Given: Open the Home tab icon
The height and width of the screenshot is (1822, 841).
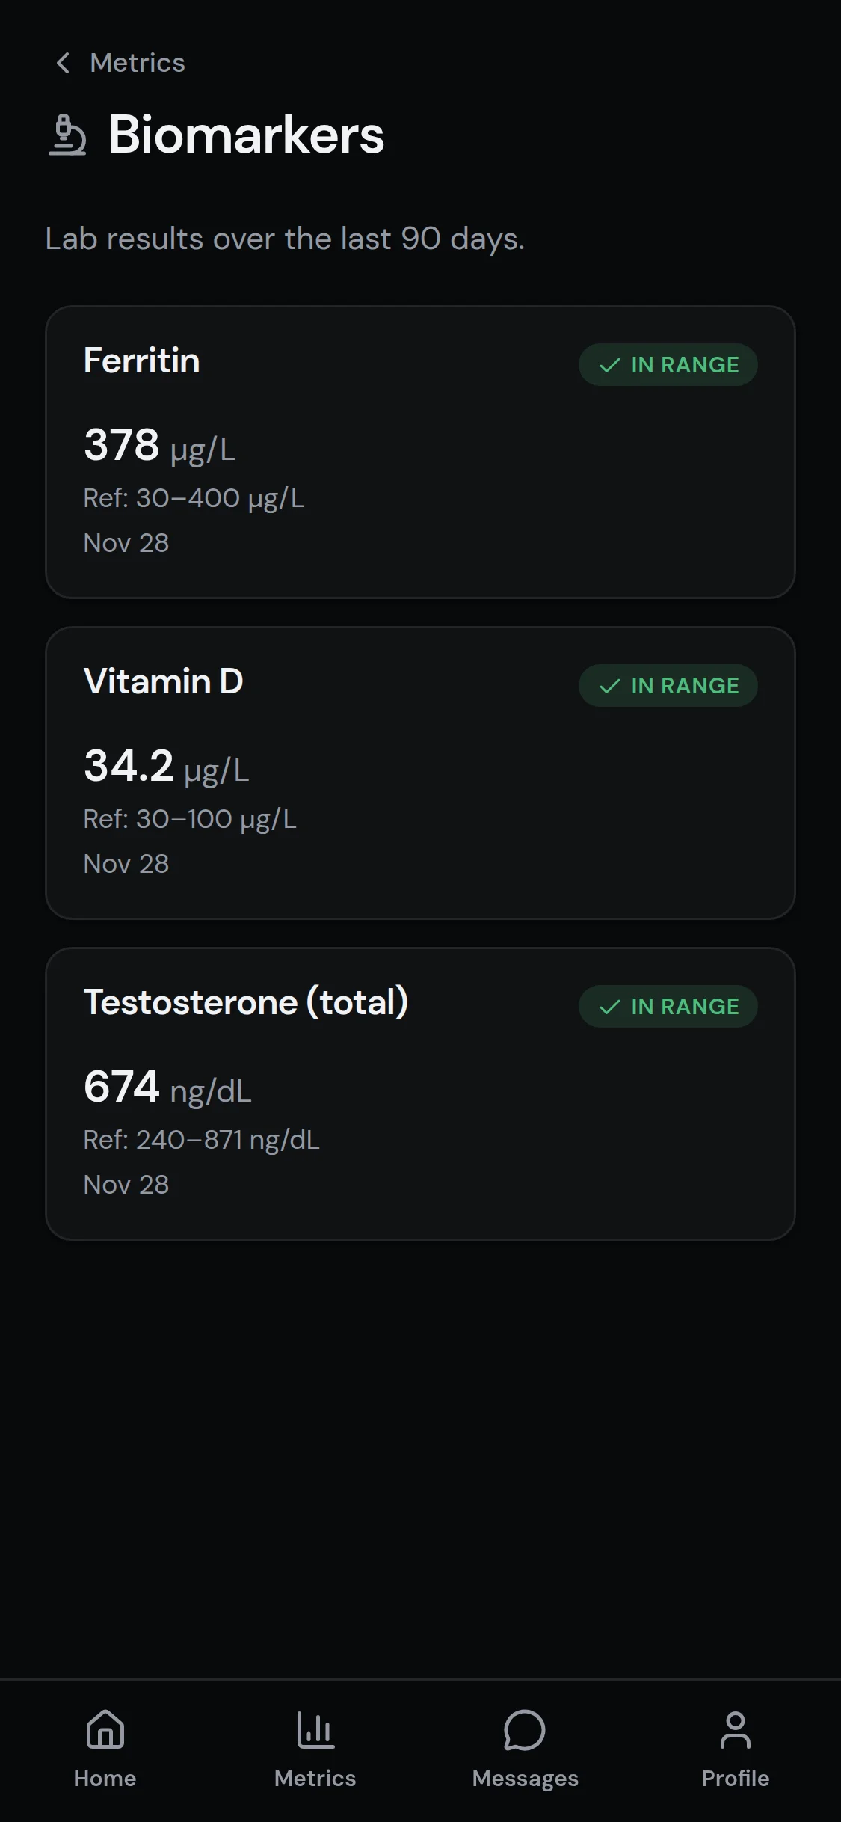Looking at the screenshot, I should [105, 1729].
